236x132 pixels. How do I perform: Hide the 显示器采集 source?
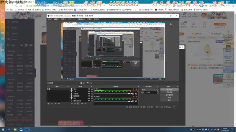point(89,101)
